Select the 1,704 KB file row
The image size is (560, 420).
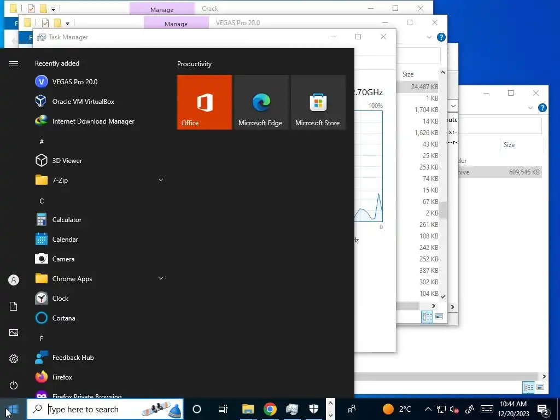click(418, 109)
